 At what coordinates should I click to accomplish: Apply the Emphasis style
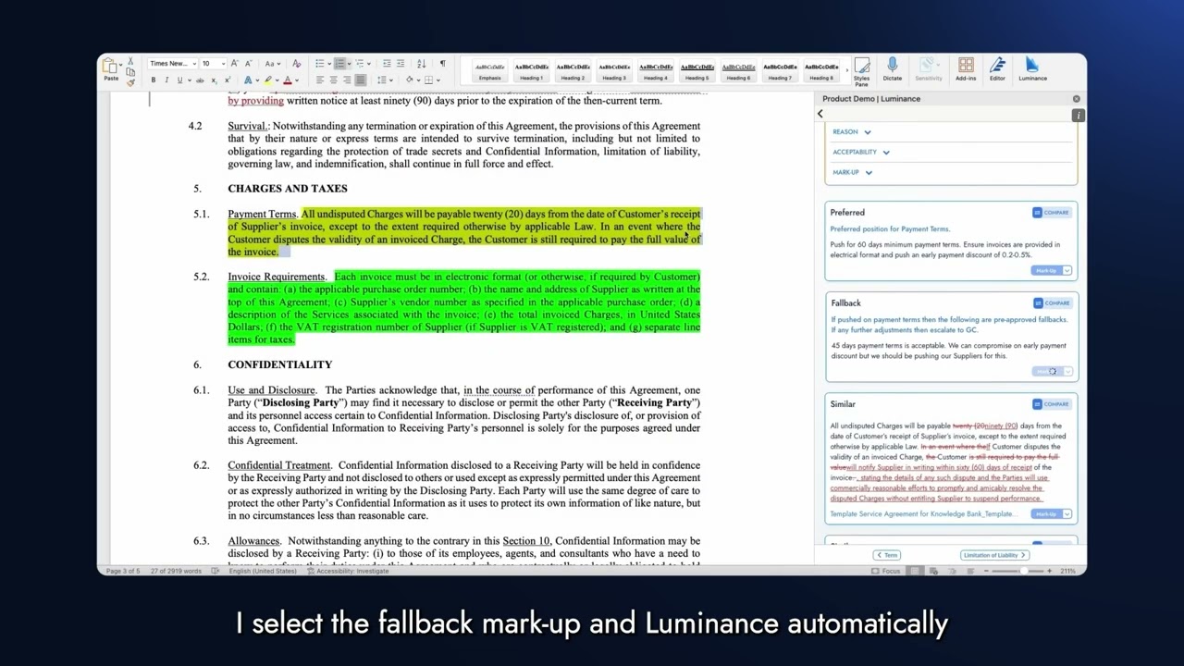click(x=489, y=71)
